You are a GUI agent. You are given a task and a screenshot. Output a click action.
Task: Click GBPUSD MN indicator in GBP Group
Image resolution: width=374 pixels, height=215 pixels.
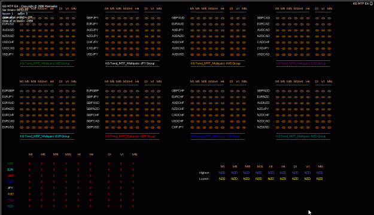(159, 127)
